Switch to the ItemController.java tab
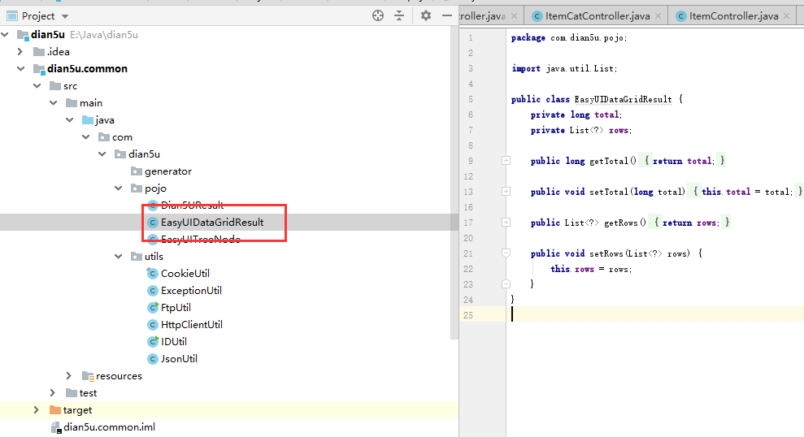804x437 pixels. 733,16
